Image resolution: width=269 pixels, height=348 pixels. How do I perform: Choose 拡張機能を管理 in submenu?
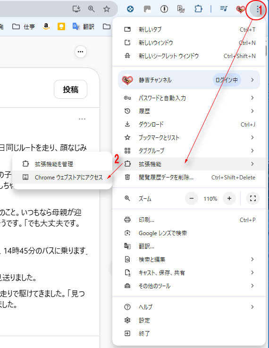pyautogui.click(x=62, y=164)
